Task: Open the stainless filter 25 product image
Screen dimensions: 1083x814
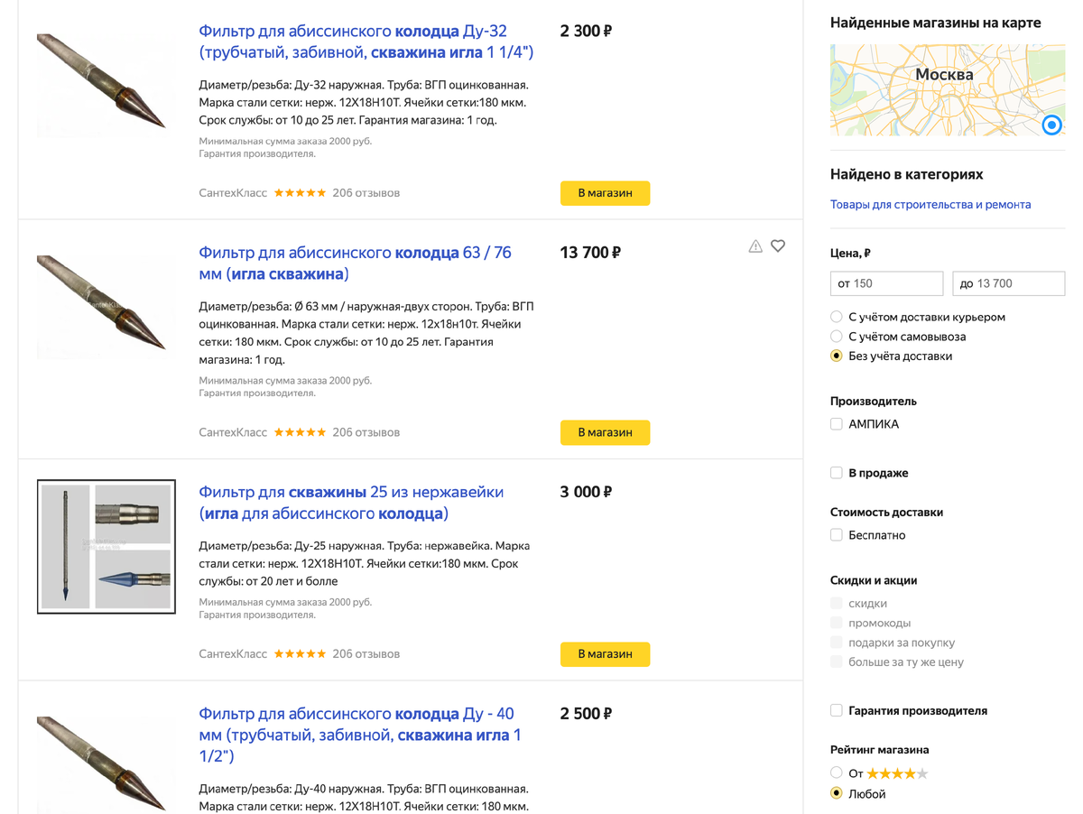Action: (x=106, y=547)
